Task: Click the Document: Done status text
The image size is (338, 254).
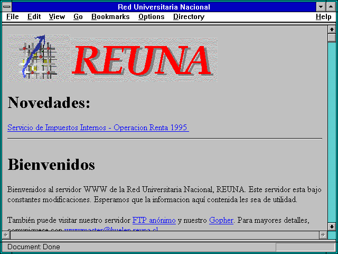Action: click(34, 247)
